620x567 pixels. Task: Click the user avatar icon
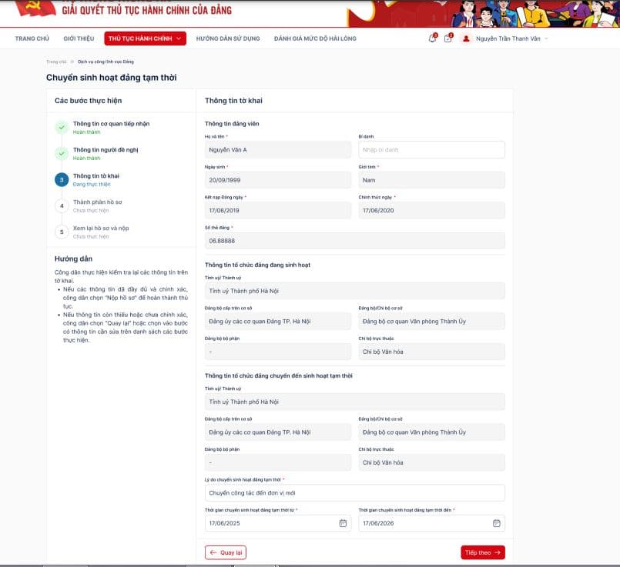pos(466,38)
